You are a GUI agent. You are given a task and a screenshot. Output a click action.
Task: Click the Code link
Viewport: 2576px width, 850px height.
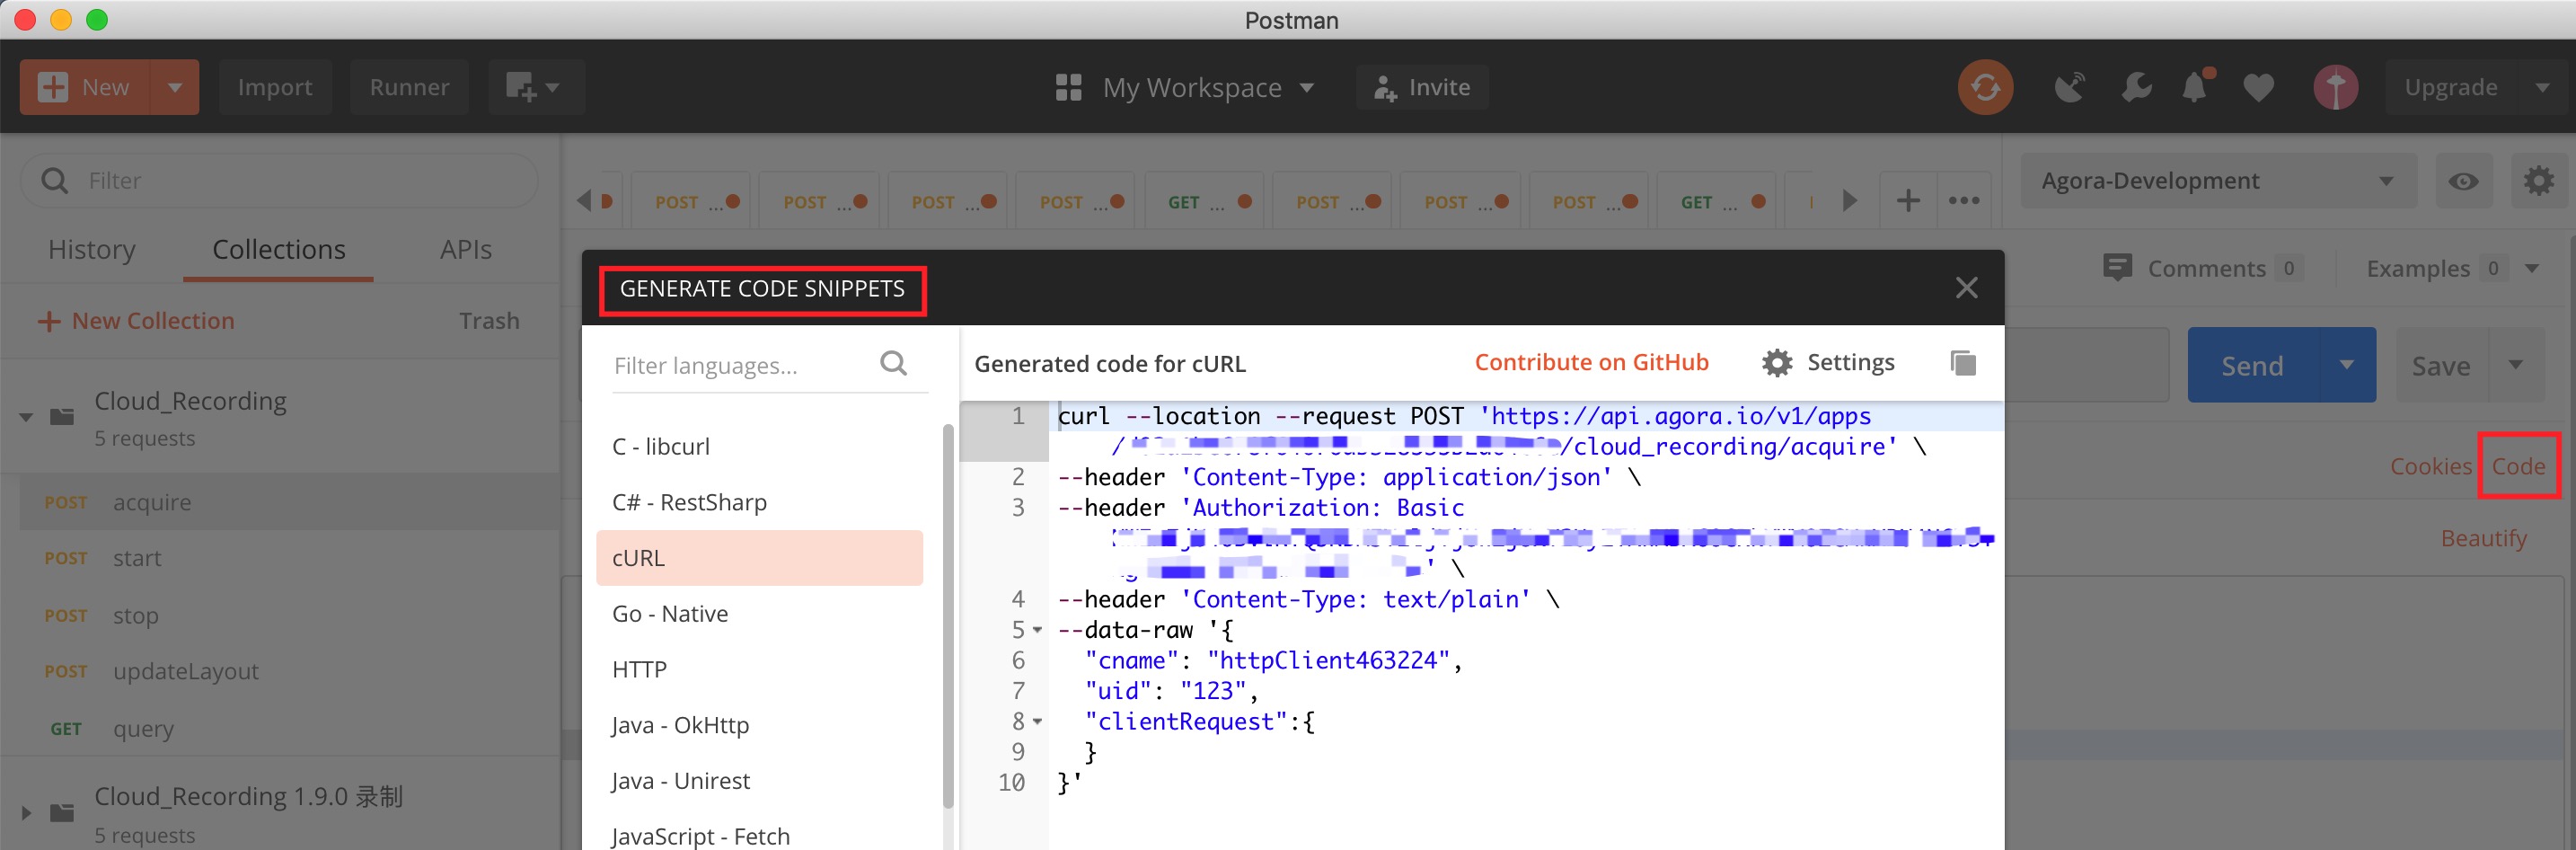tap(2517, 466)
